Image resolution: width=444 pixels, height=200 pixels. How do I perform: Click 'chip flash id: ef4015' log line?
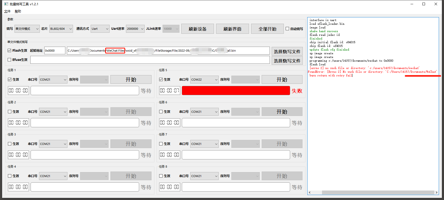click(326, 46)
